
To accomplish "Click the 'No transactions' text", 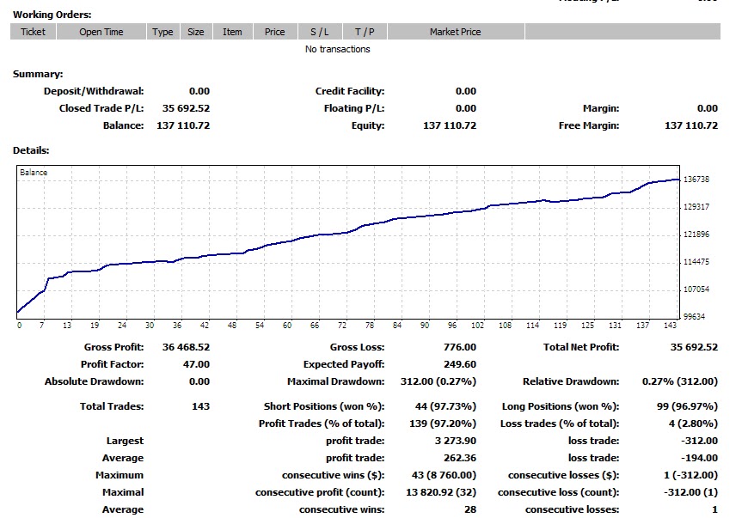I will 337,49.
